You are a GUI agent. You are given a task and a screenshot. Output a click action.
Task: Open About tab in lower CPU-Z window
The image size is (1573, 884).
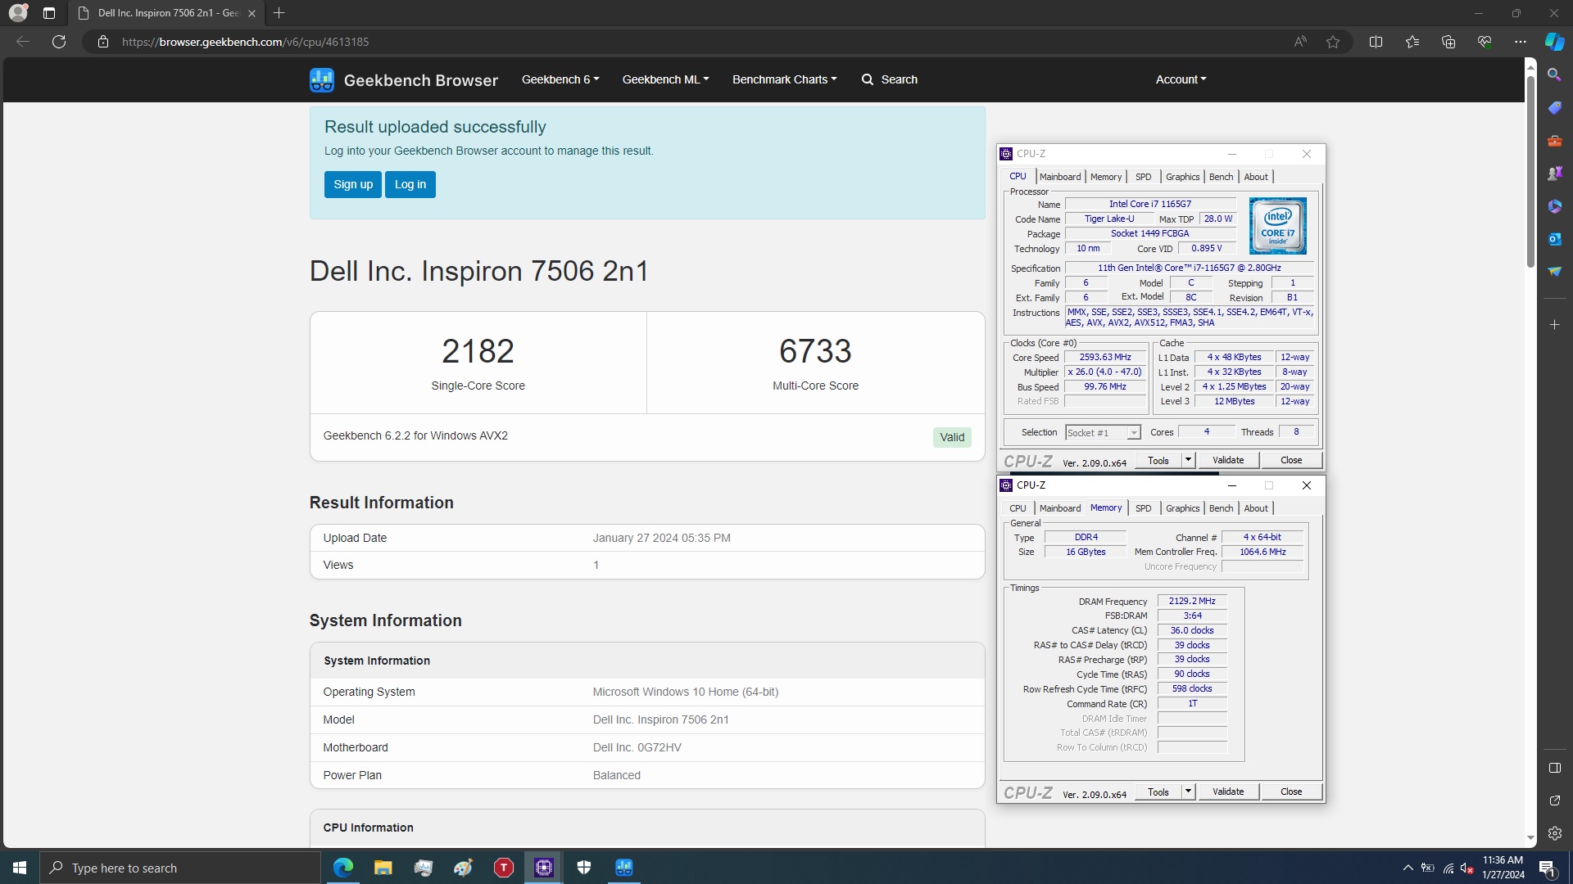[1256, 508]
